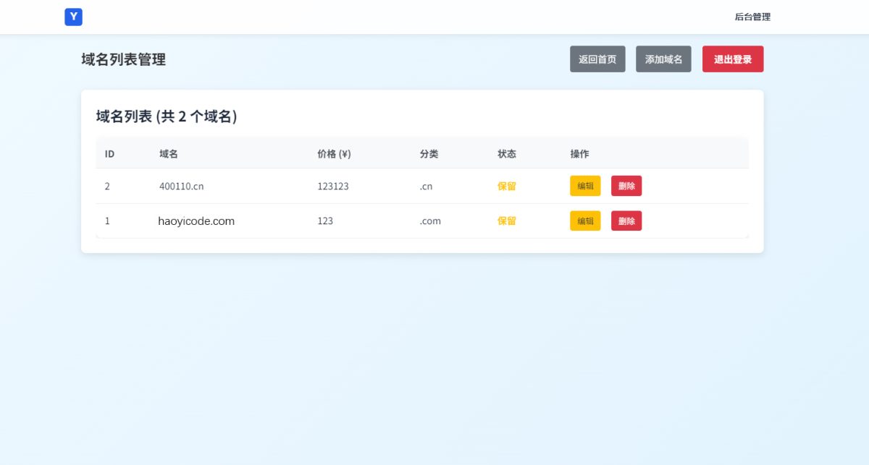Click the 价格 (¥) column header
869x465 pixels.
pyautogui.click(x=334, y=154)
